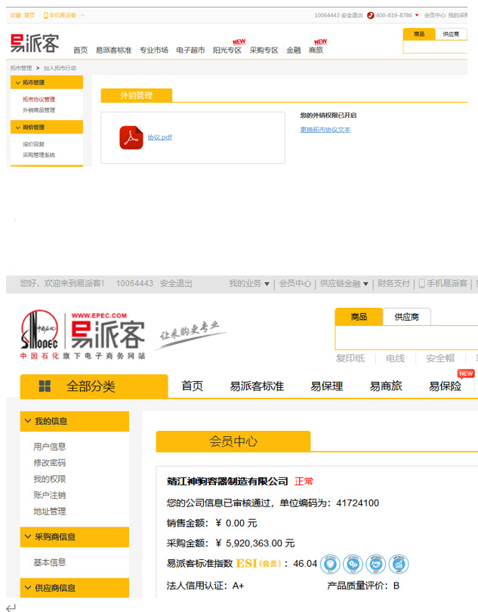This screenshot has width=478, height=612.
Task: Click the phone icon beside 手机易派客 in the grey bar
Action: [422, 284]
